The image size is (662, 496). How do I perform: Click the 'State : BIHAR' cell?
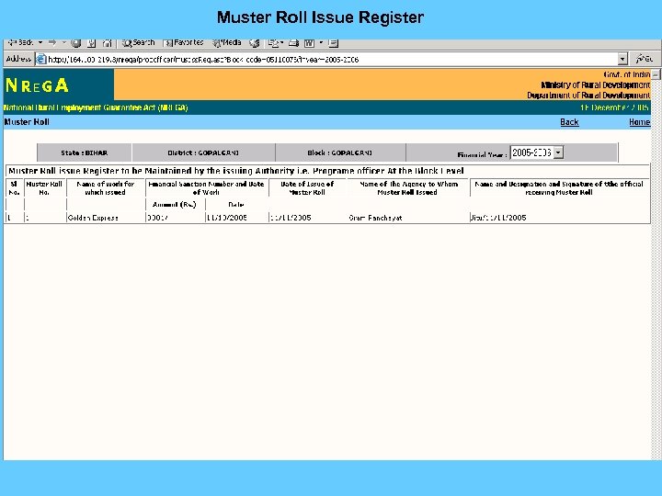[x=84, y=152]
